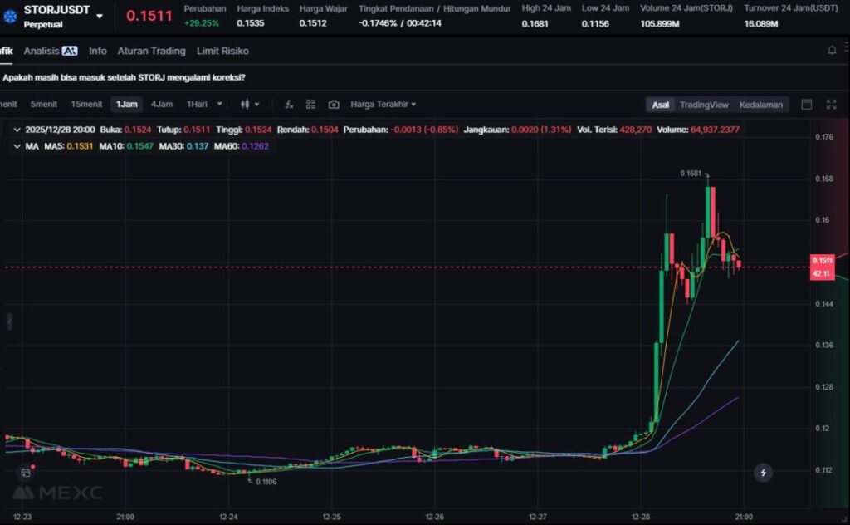This screenshot has width=850, height=525.
Task: Switch to Kedalaman depth view
Action: [760, 105]
